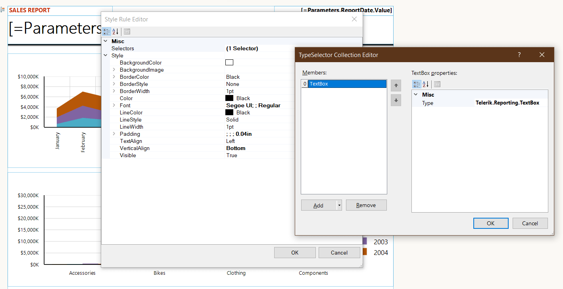The width and height of the screenshot is (563, 289).
Task: Click BorderStyle value None
Action: [x=233, y=84]
